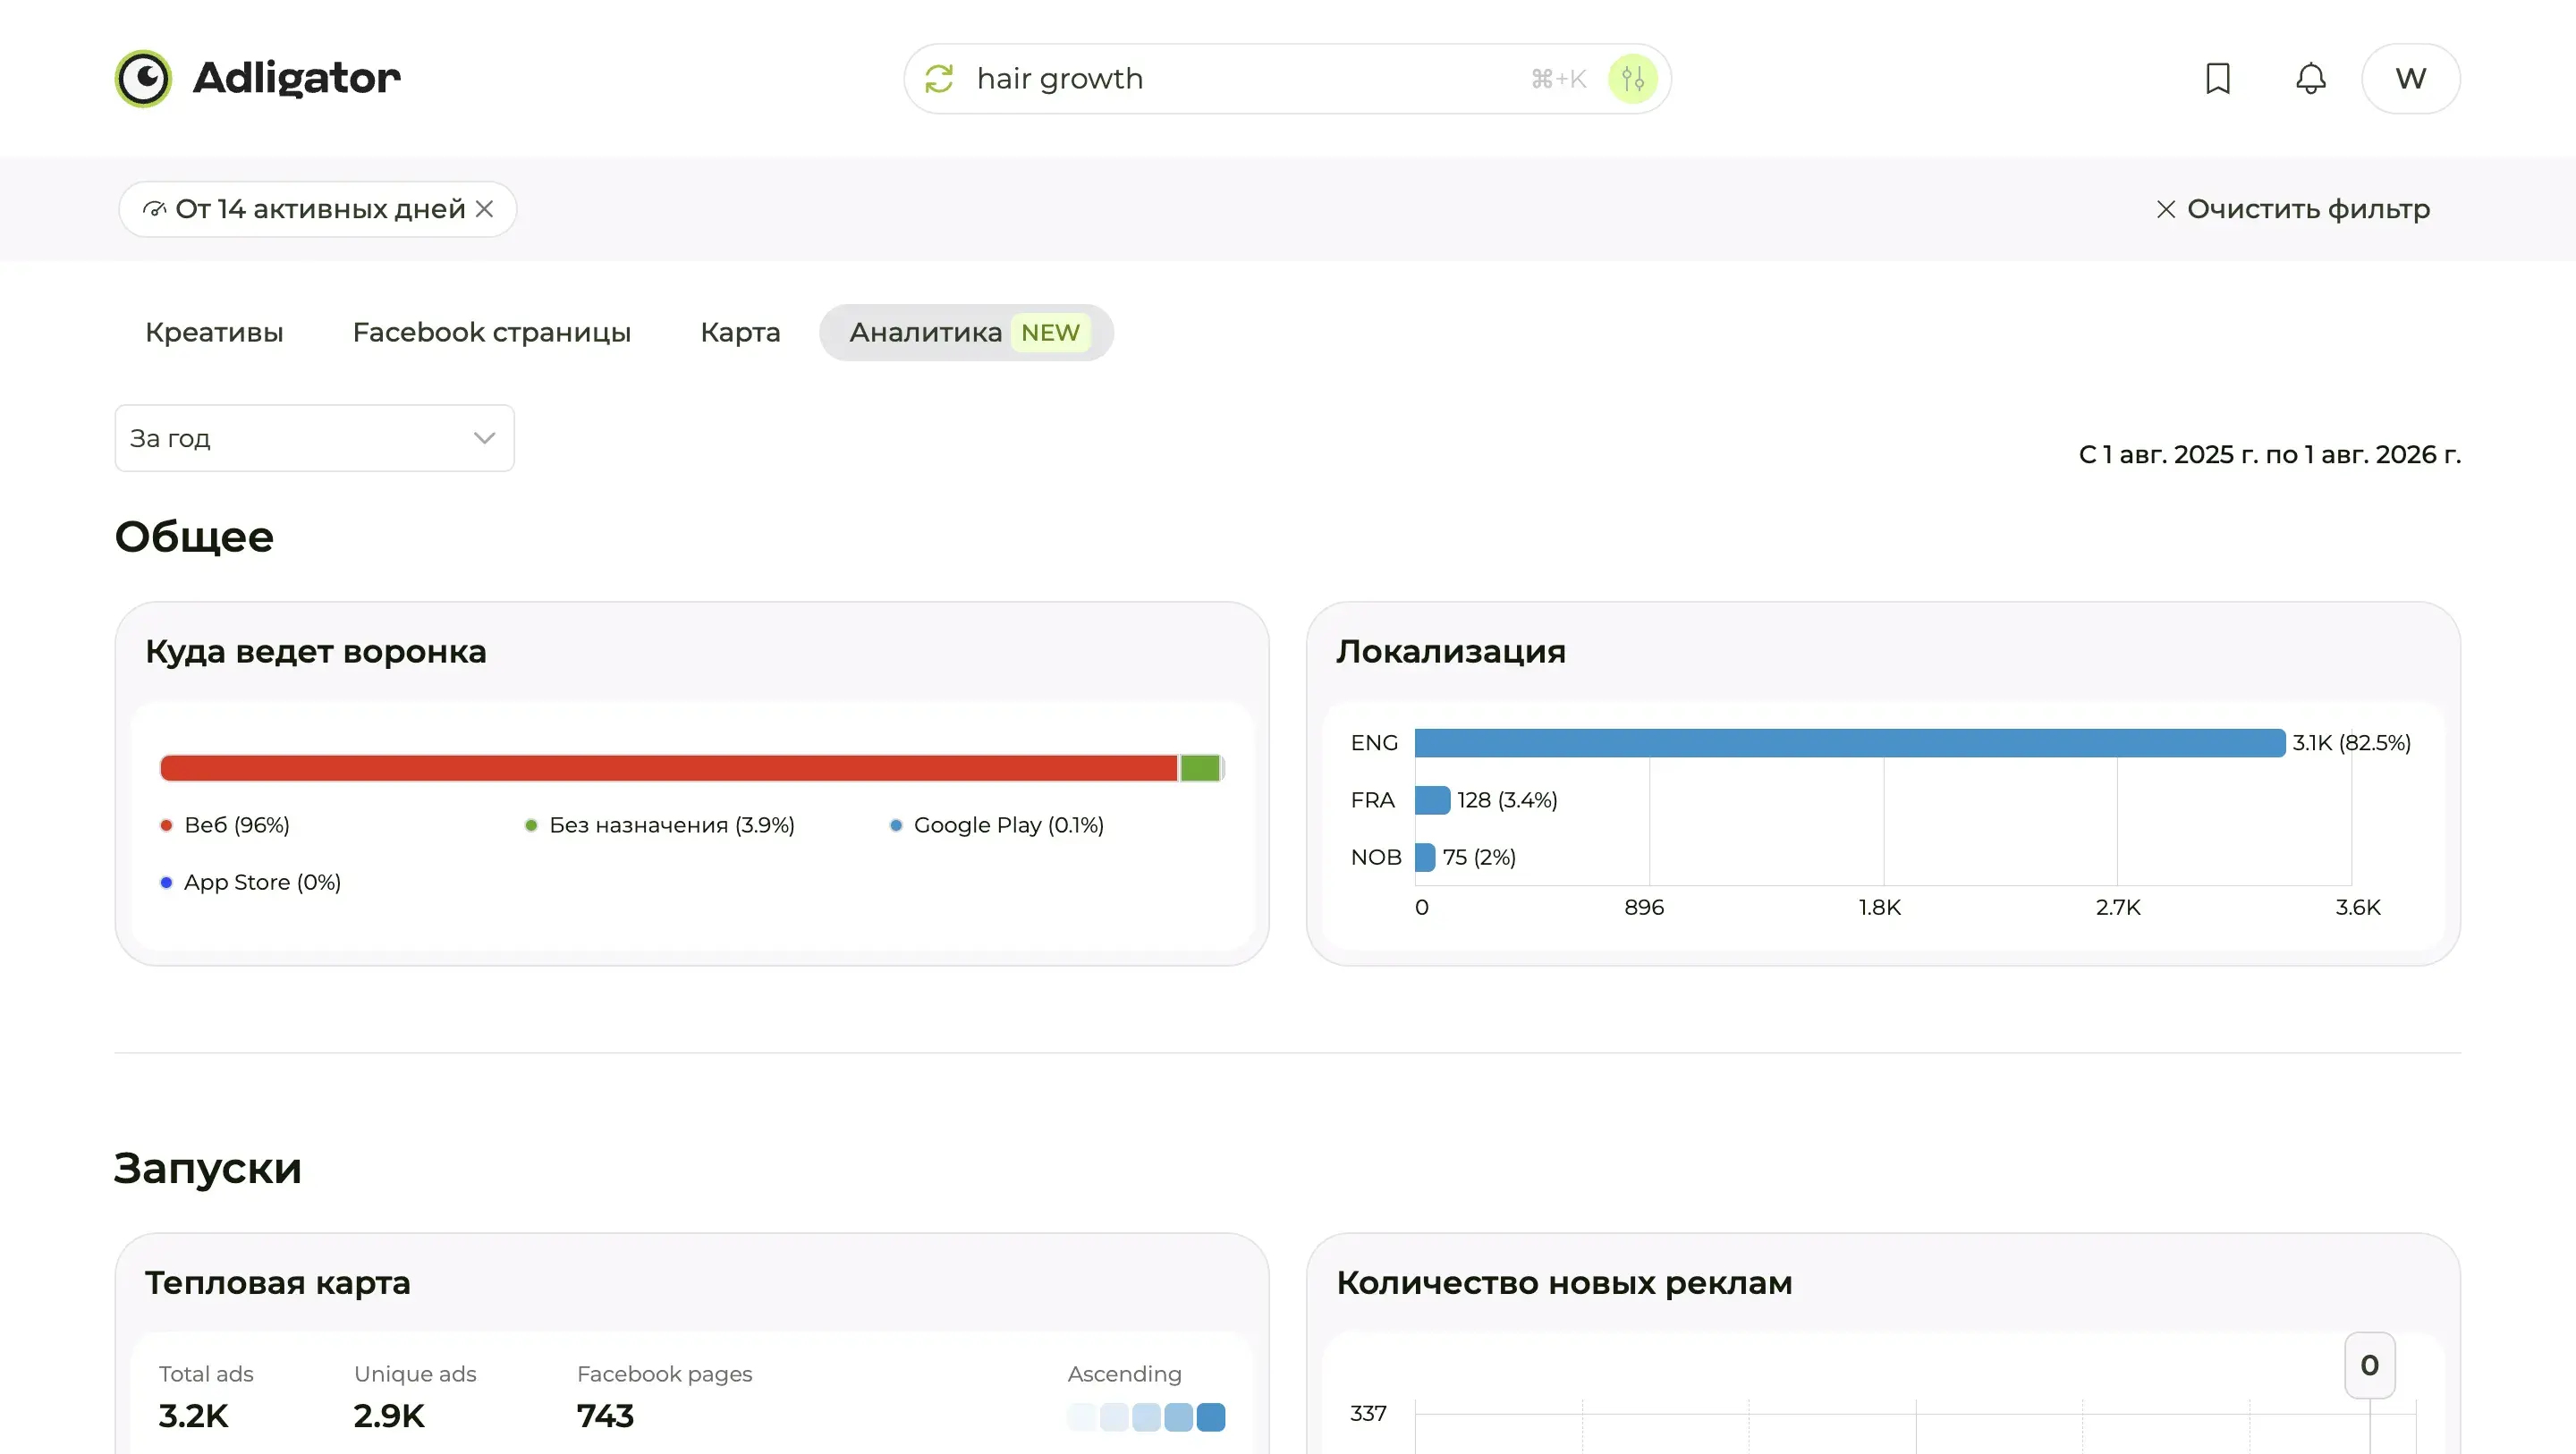Remove the 'От 14 активных дней' filter chip
Screen dimensions: 2576x1454
484,209
